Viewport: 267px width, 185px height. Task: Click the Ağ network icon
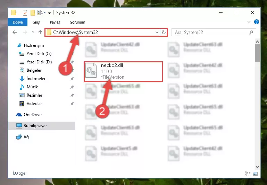point(19,137)
